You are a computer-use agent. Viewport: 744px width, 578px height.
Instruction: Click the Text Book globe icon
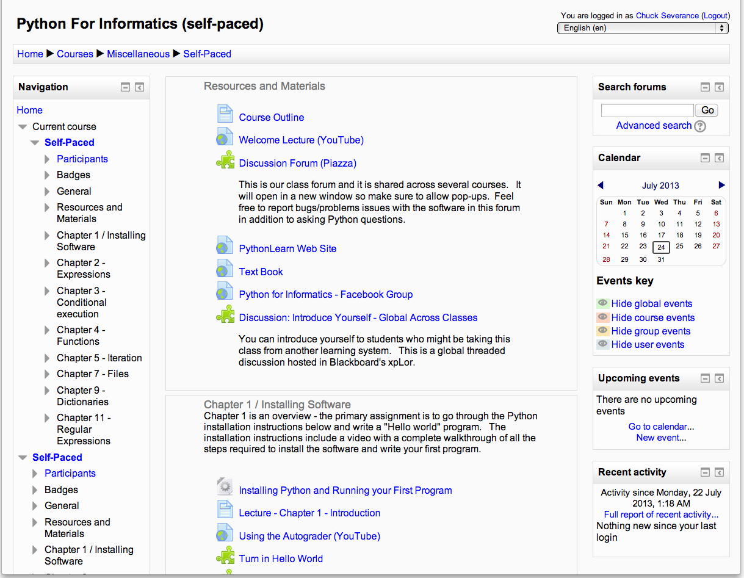tap(225, 269)
